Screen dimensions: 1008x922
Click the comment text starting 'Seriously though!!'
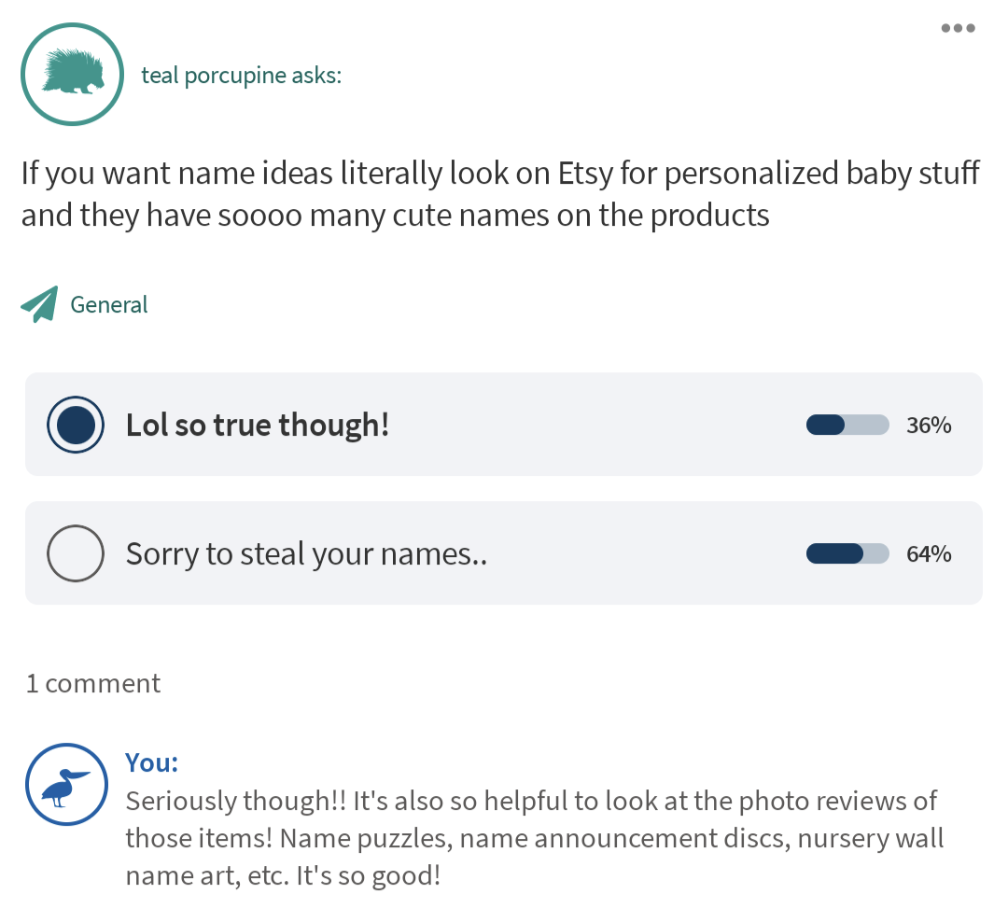534,838
